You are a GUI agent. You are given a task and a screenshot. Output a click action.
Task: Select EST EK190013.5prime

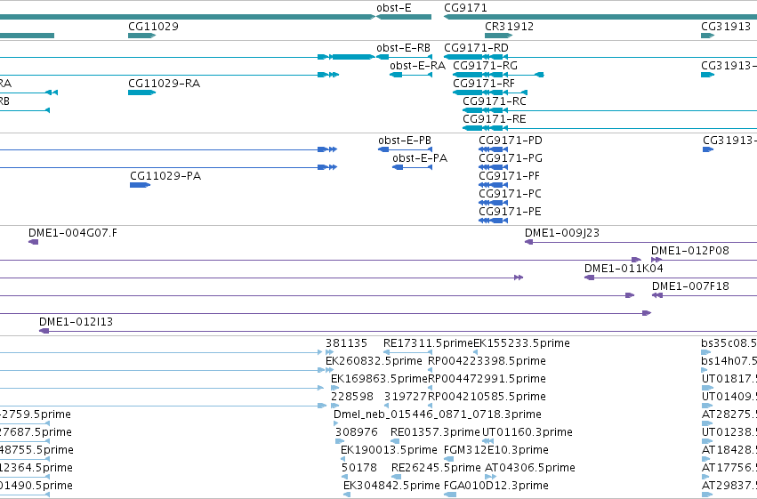[x=389, y=451]
